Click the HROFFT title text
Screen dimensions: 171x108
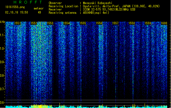(28, 2)
